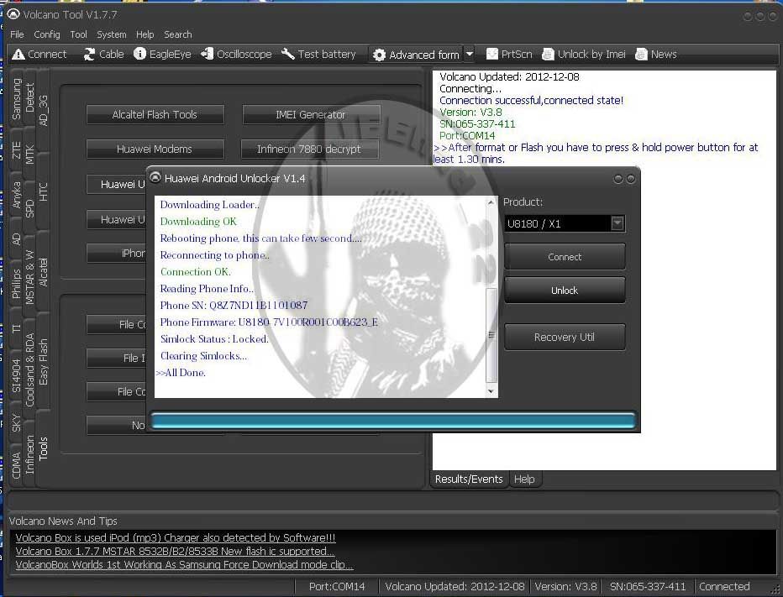The height and width of the screenshot is (597, 783).
Task: Click the unlock progress bar
Action: tap(392, 421)
